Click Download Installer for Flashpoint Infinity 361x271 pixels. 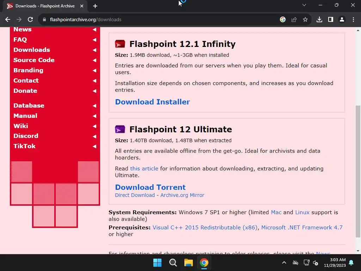152,102
